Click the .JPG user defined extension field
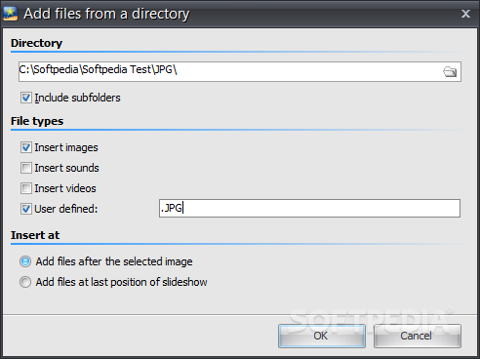This screenshot has width=480, height=359. 309,208
